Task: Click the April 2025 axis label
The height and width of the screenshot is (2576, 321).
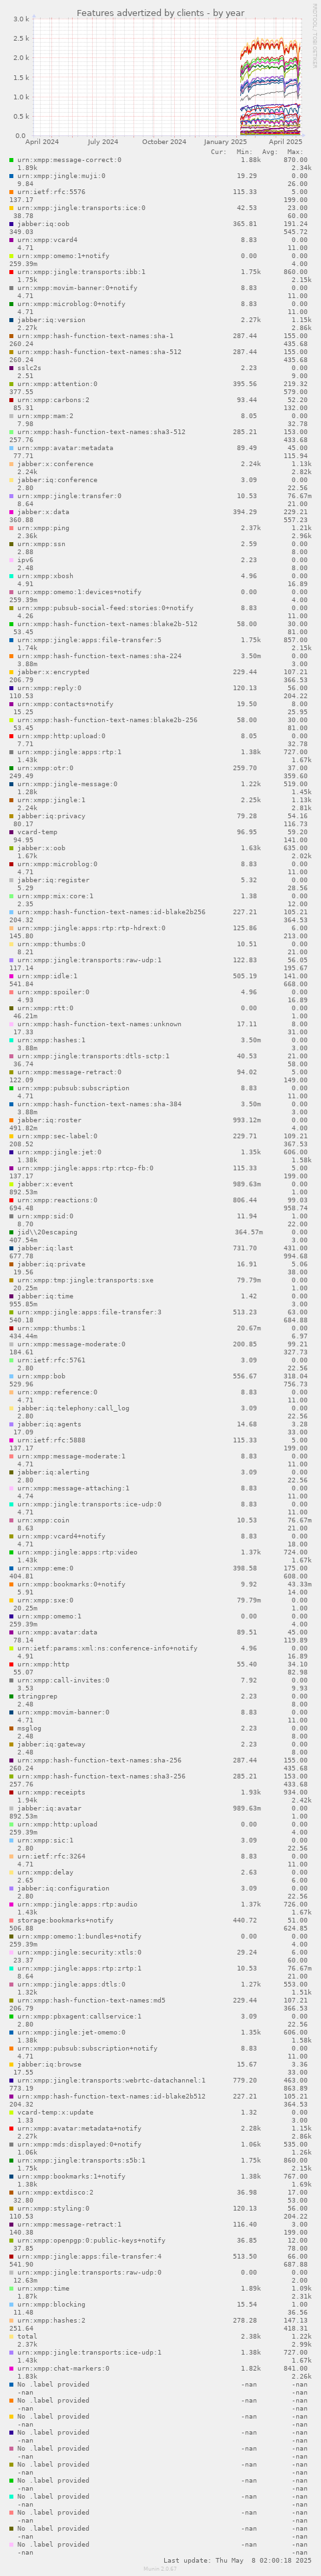Action: point(284,142)
